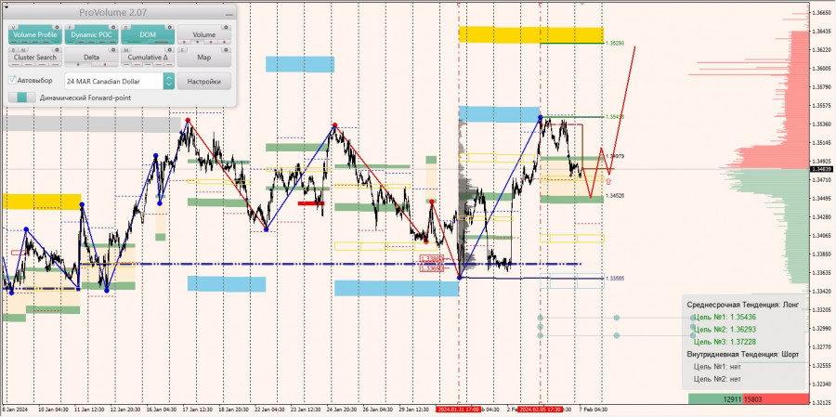Image resolution: width=836 pixels, height=417 pixels.
Task: Click red 15803 volume bar
Action: coord(777,398)
